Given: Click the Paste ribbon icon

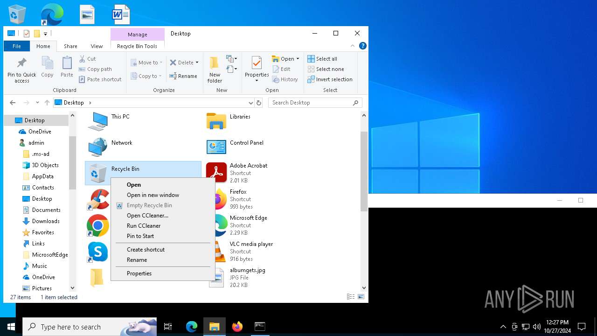Looking at the screenshot, I should 67,67.
